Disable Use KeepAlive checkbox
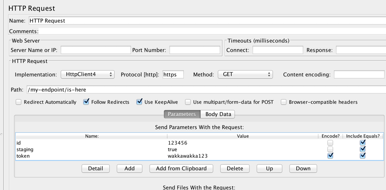Viewport: 386px width, 190px height. pos(139,102)
